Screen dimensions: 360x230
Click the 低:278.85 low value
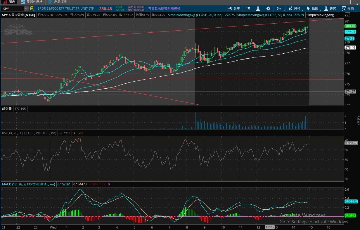point(110,15)
